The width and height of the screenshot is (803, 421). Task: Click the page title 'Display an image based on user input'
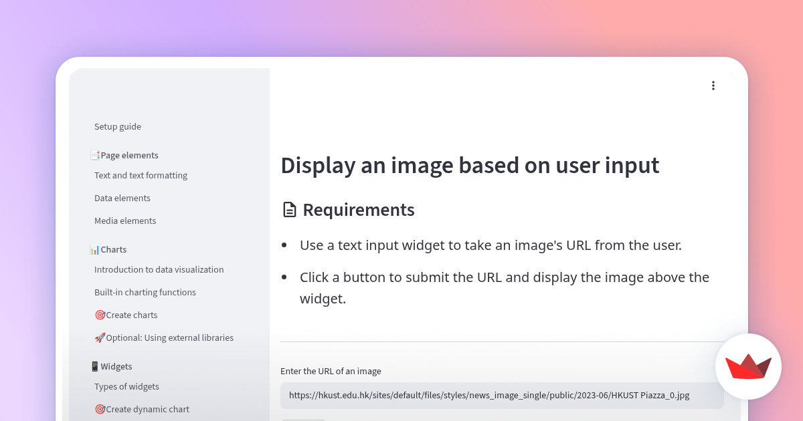470,165
